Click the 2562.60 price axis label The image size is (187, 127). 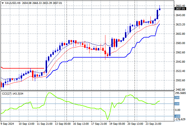tap(180, 52)
